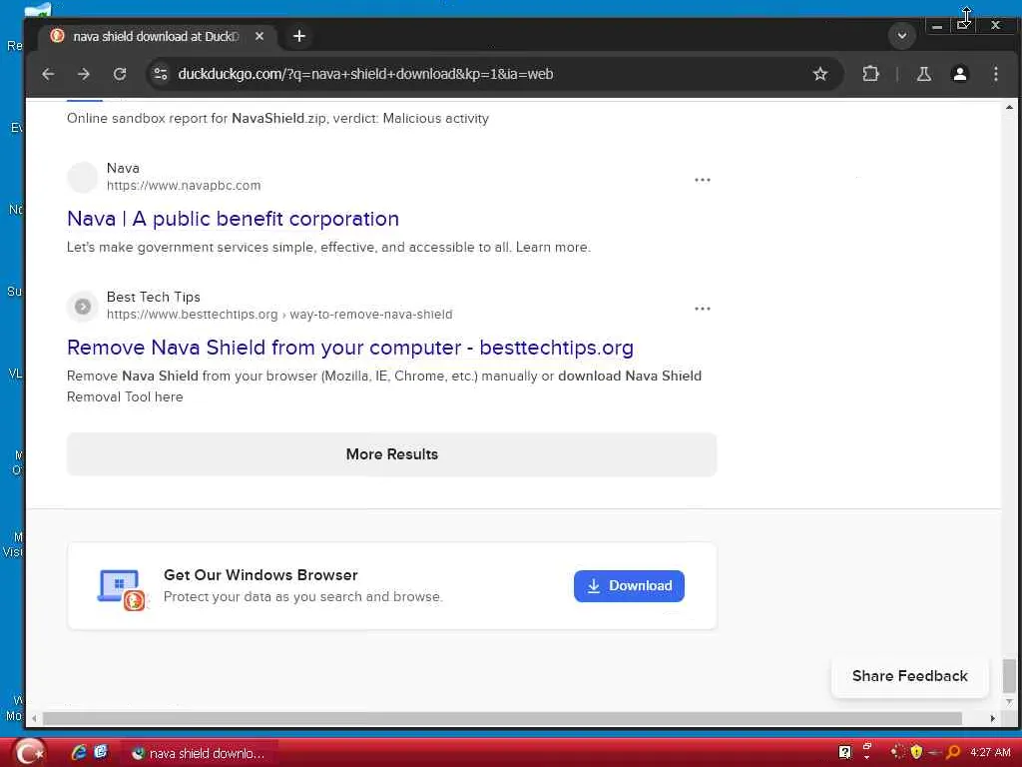Open Chrome's three-dot menu

click(x=995, y=74)
